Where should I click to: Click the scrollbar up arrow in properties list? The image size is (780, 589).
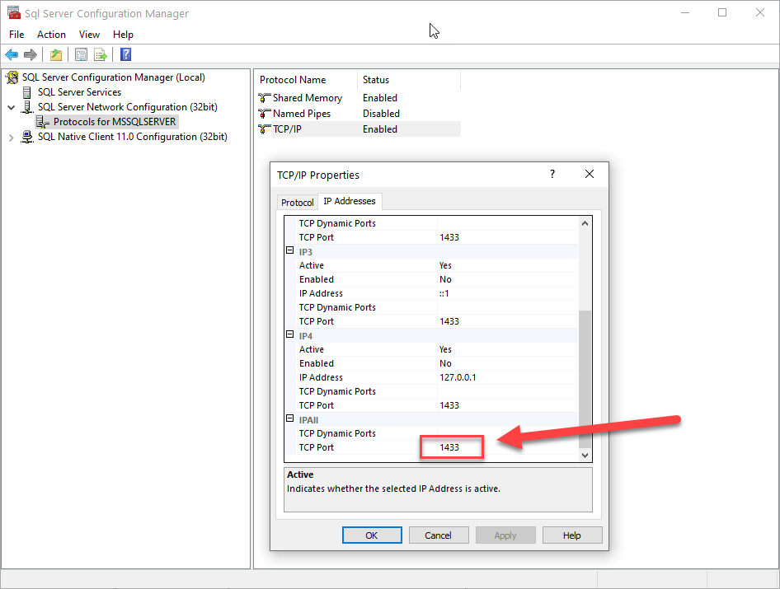tap(585, 224)
